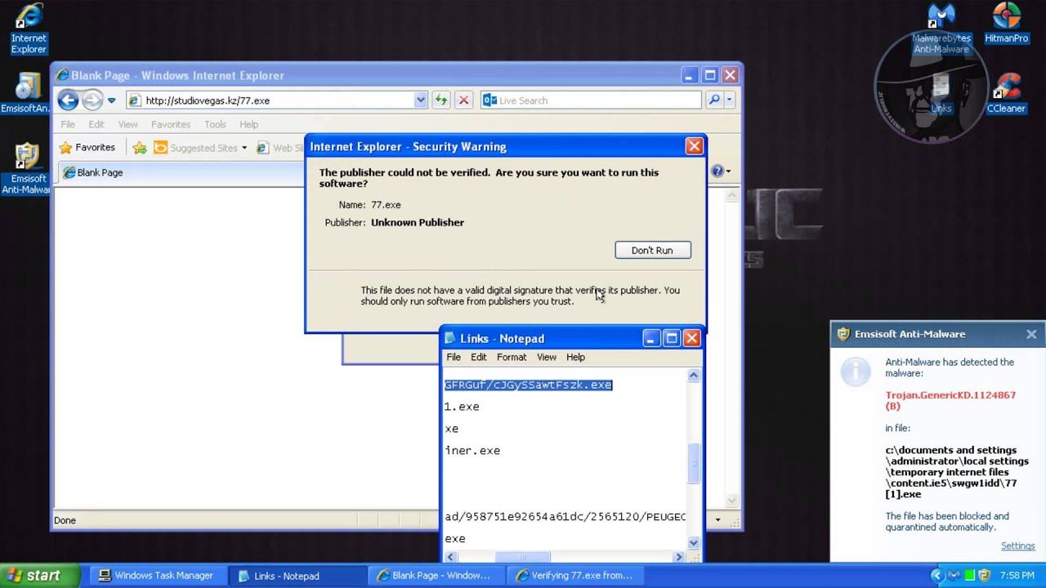Open the File menu in Notepad

(454, 357)
